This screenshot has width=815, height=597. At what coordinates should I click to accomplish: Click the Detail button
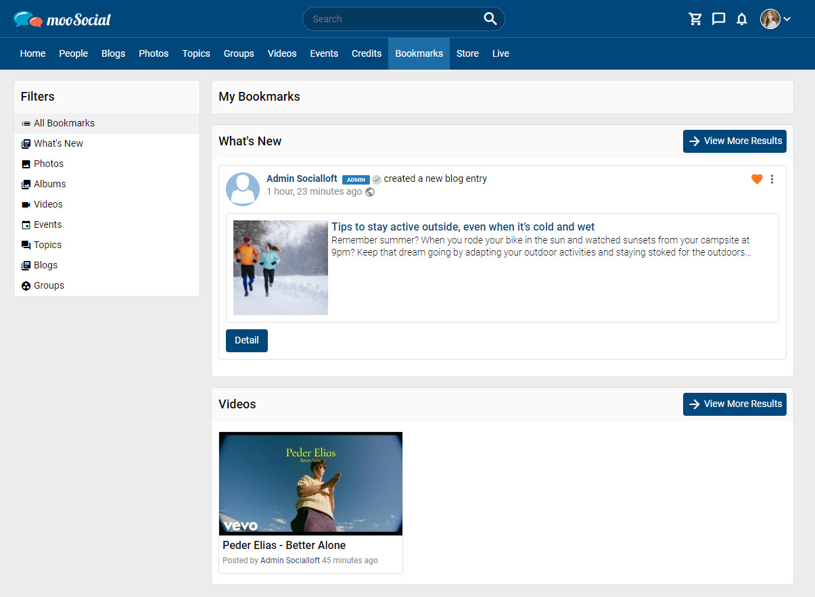click(x=247, y=341)
